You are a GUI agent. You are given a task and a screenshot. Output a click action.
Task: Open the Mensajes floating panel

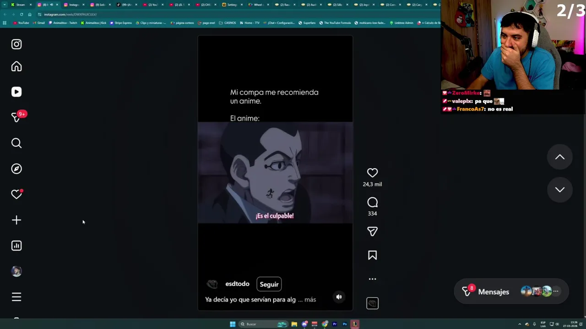pos(511,292)
